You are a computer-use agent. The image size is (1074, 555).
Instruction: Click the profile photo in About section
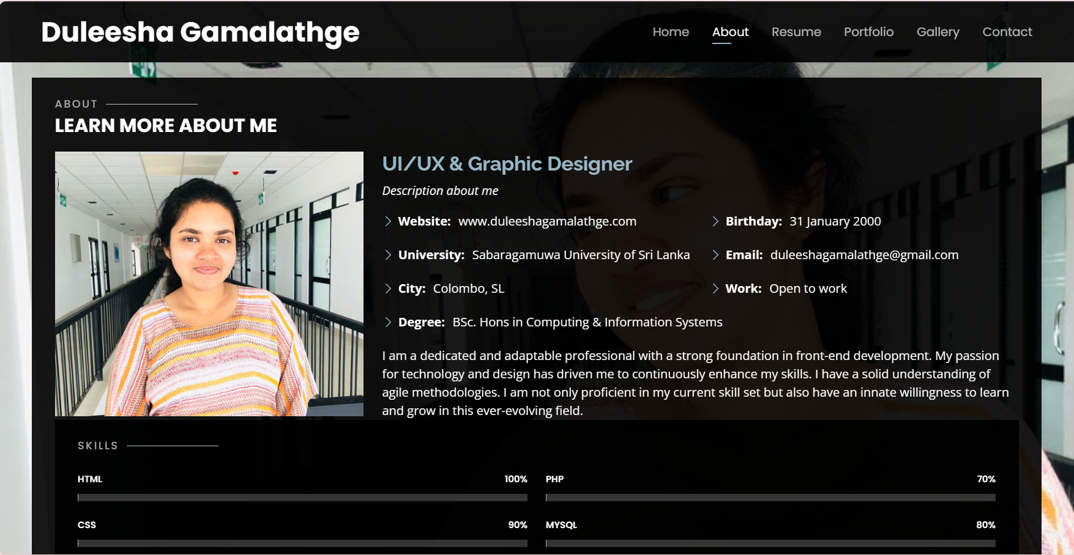pos(209,284)
